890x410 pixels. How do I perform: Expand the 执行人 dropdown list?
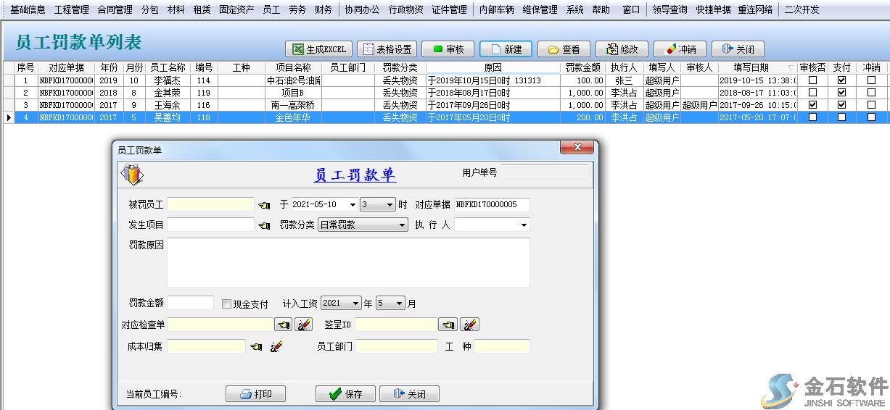pos(524,225)
